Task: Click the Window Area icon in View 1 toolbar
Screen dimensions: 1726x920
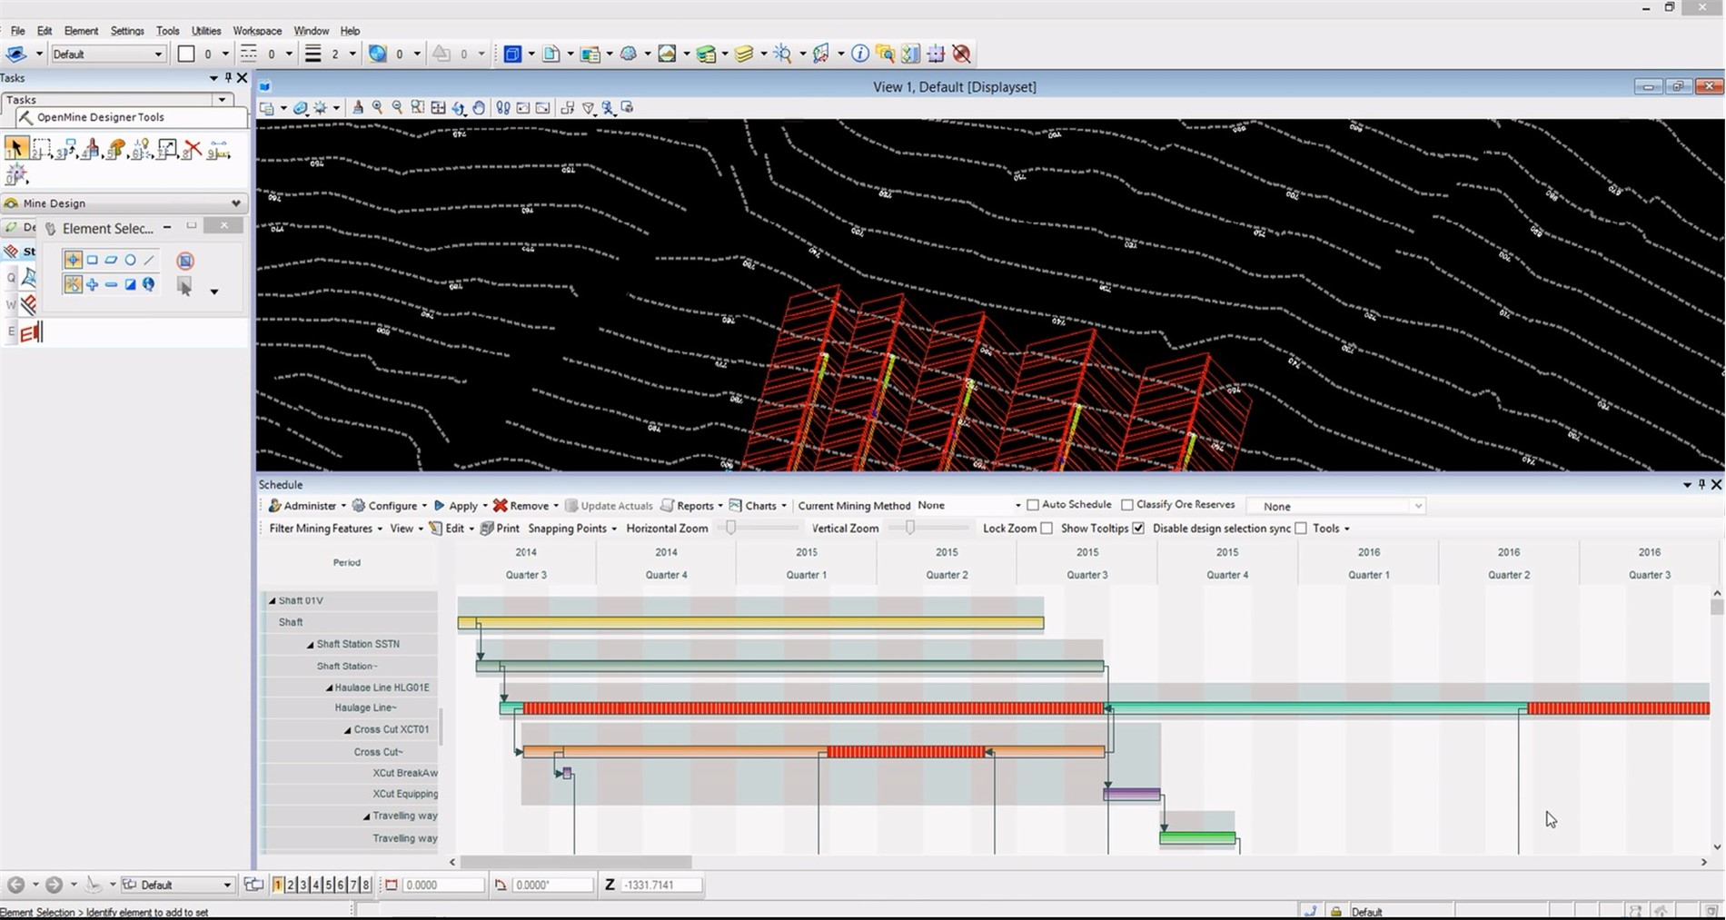Action: (417, 107)
